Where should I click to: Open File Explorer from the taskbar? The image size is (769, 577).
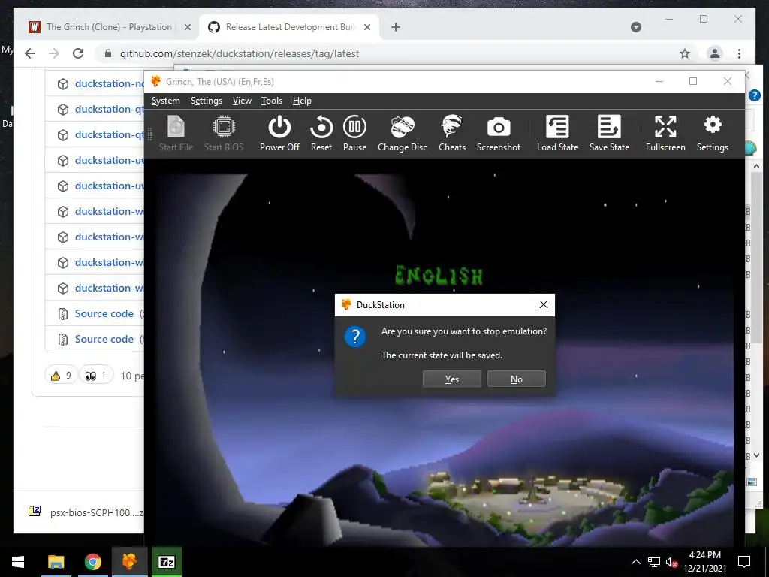(x=56, y=562)
